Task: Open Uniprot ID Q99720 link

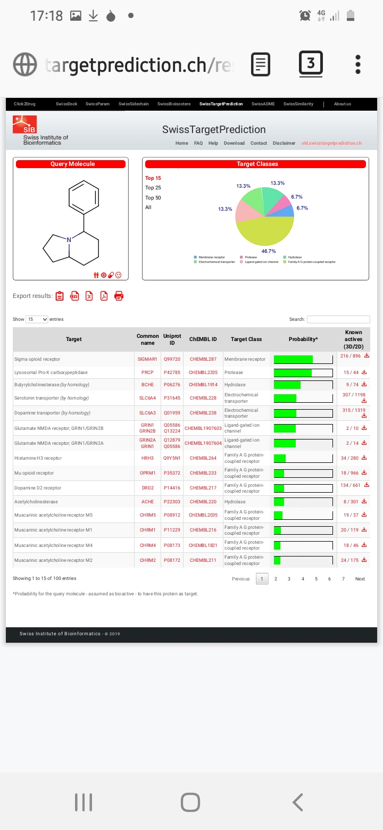Action: tap(172, 359)
